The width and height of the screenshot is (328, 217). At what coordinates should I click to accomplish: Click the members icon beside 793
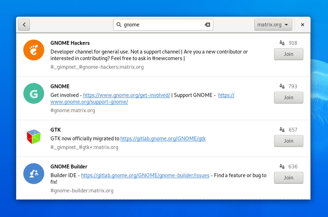coord(282,86)
